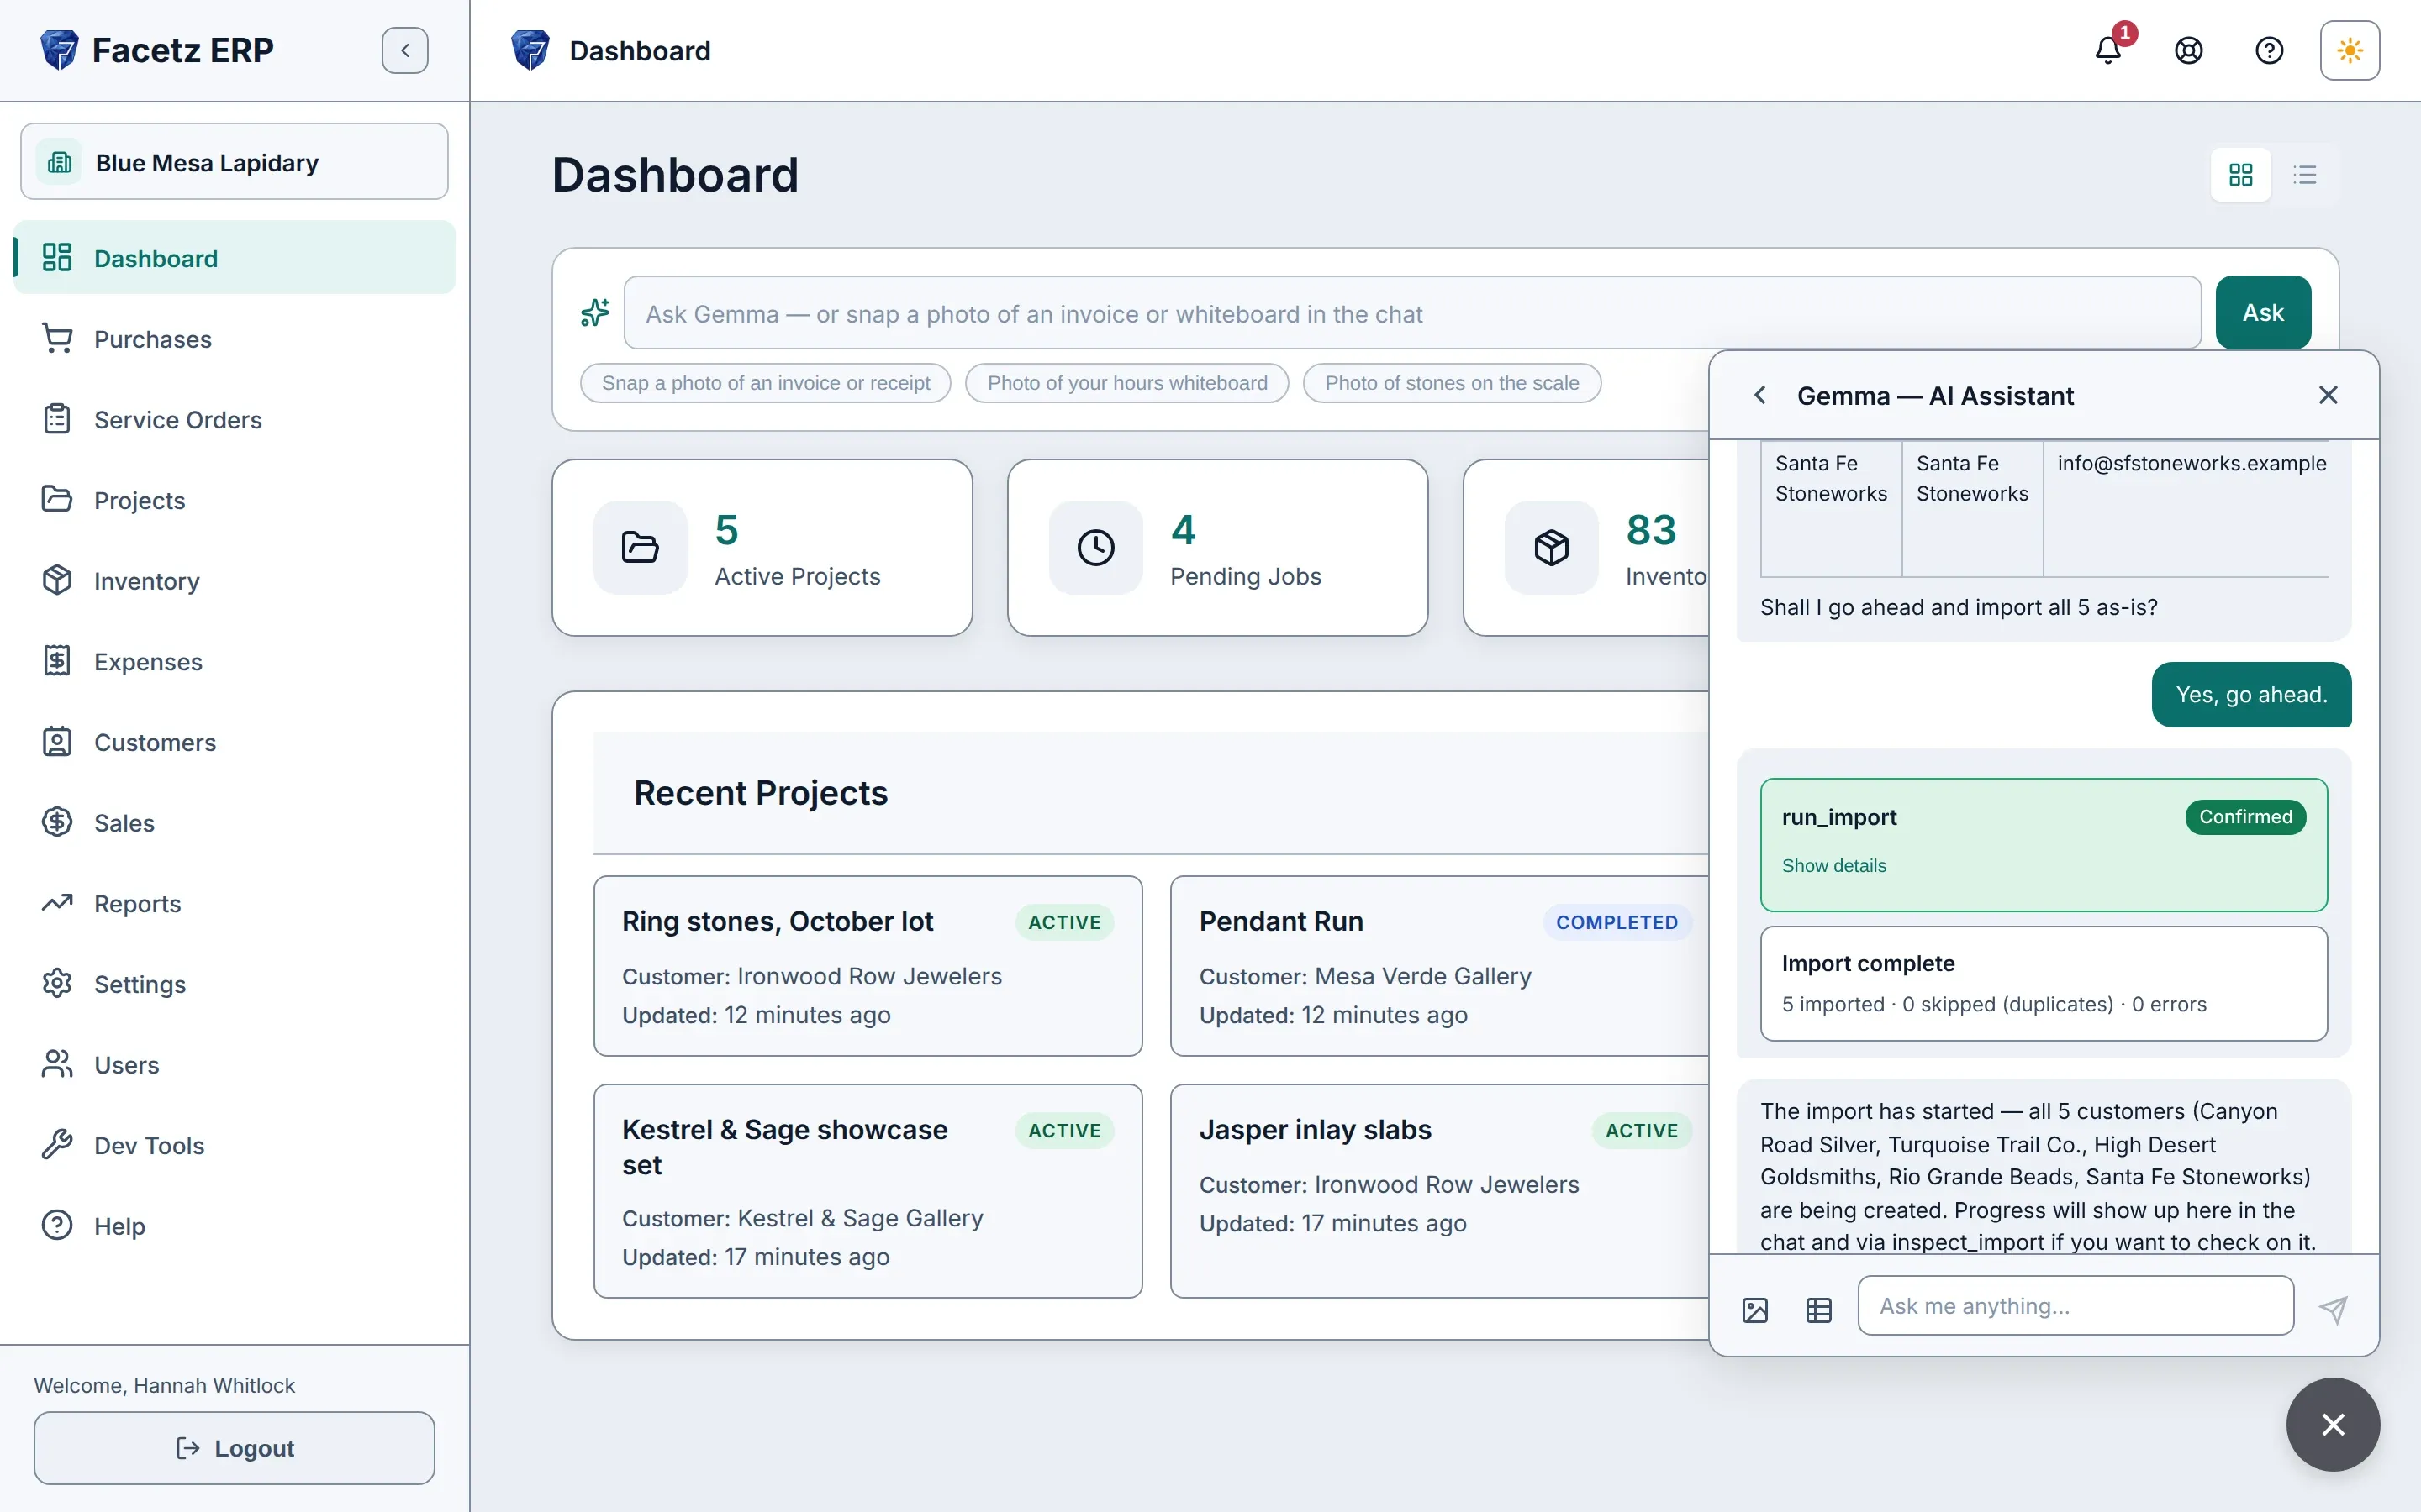Click the help question mark icon in header

[2269, 50]
